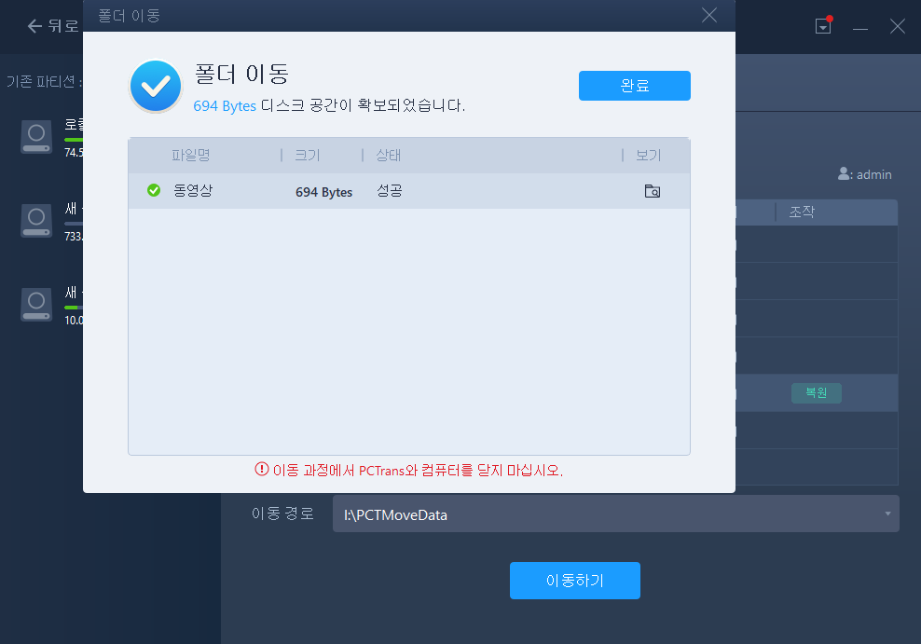This screenshot has width=921, height=644.
Task: Open the notification icon with red dot
Action: 822,26
